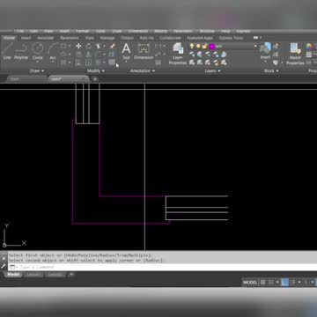Open the Dimension menu
This screenshot has width=317, height=317.
click(138, 31)
